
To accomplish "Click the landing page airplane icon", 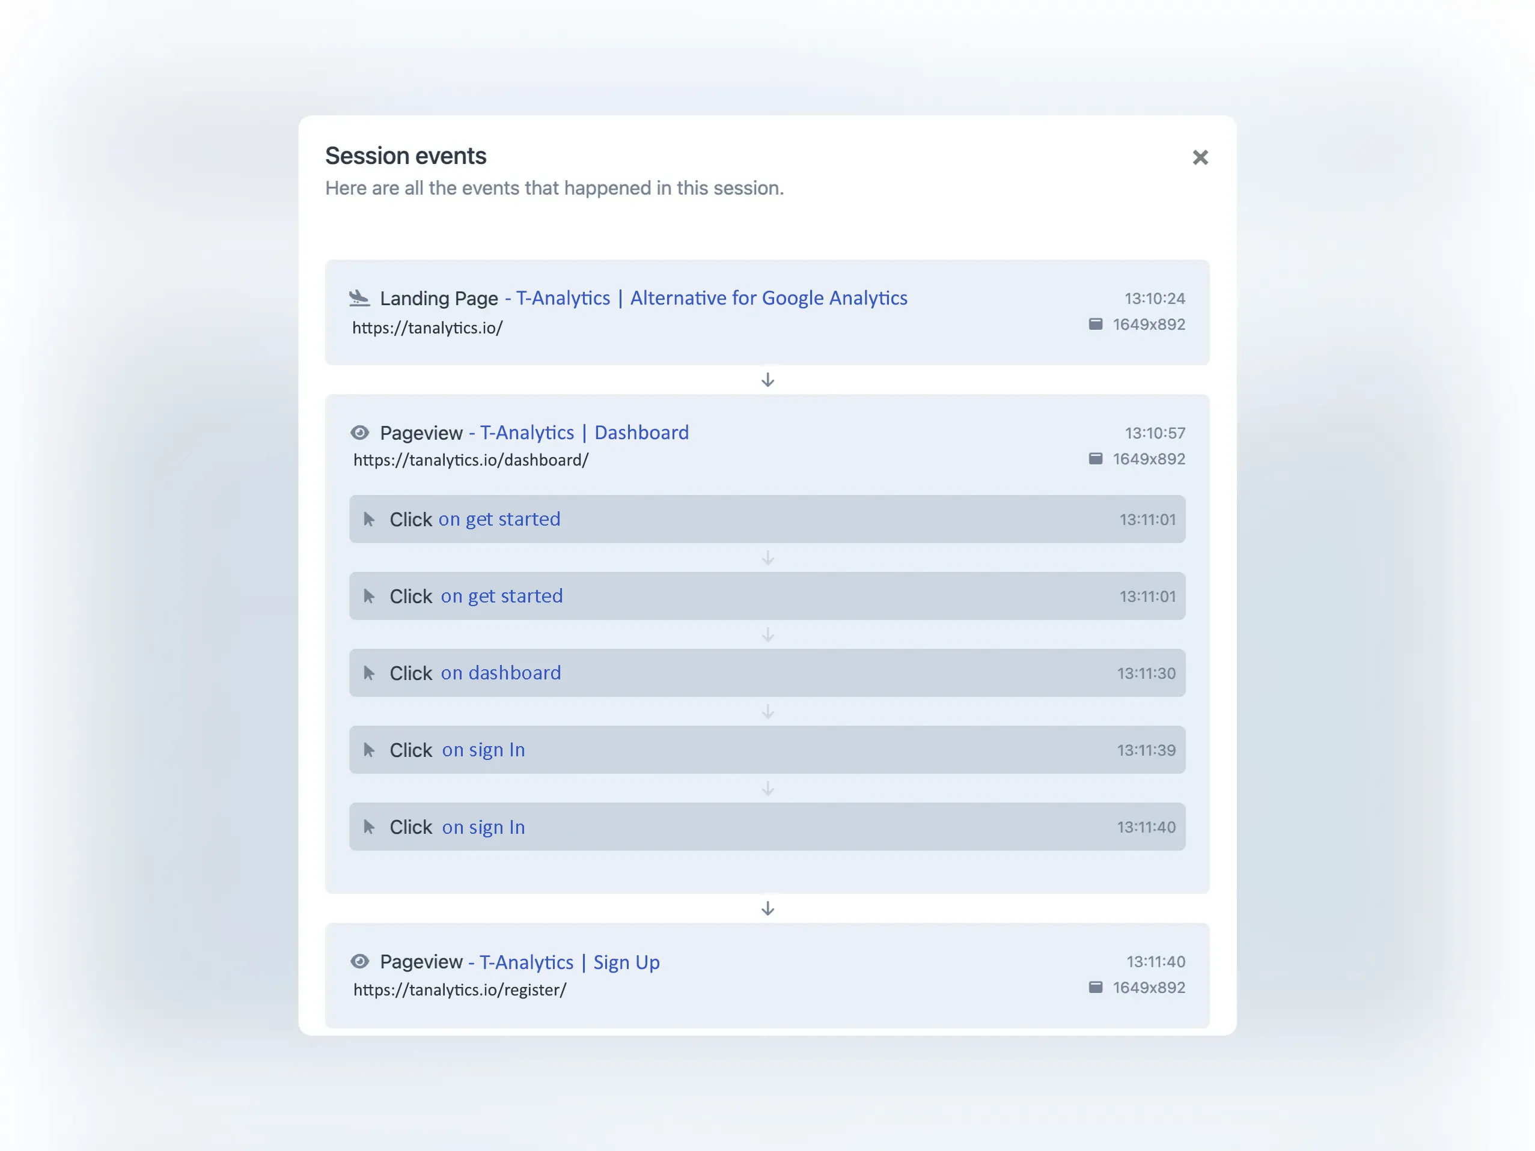I will [x=360, y=297].
